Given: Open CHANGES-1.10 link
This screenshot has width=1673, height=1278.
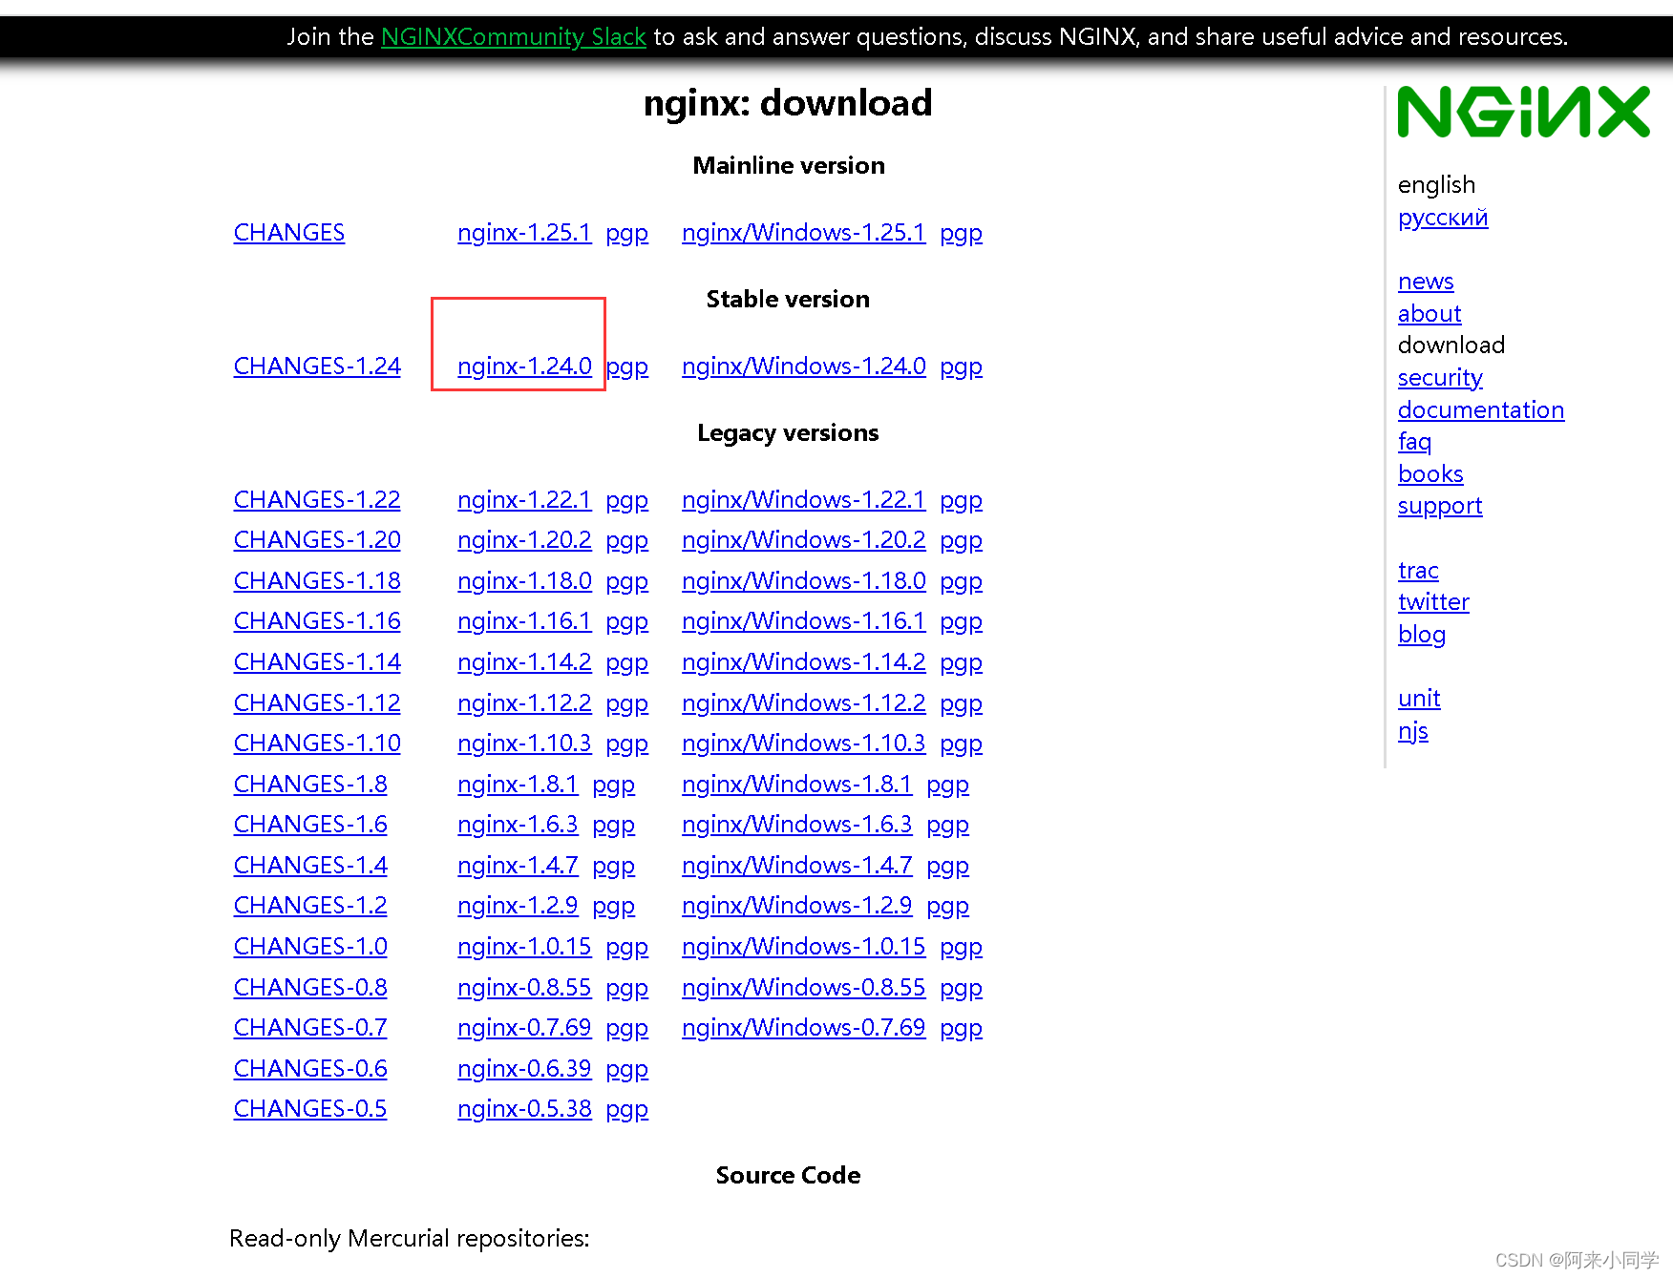Looking at the screenshot, I should coord(317,744).
